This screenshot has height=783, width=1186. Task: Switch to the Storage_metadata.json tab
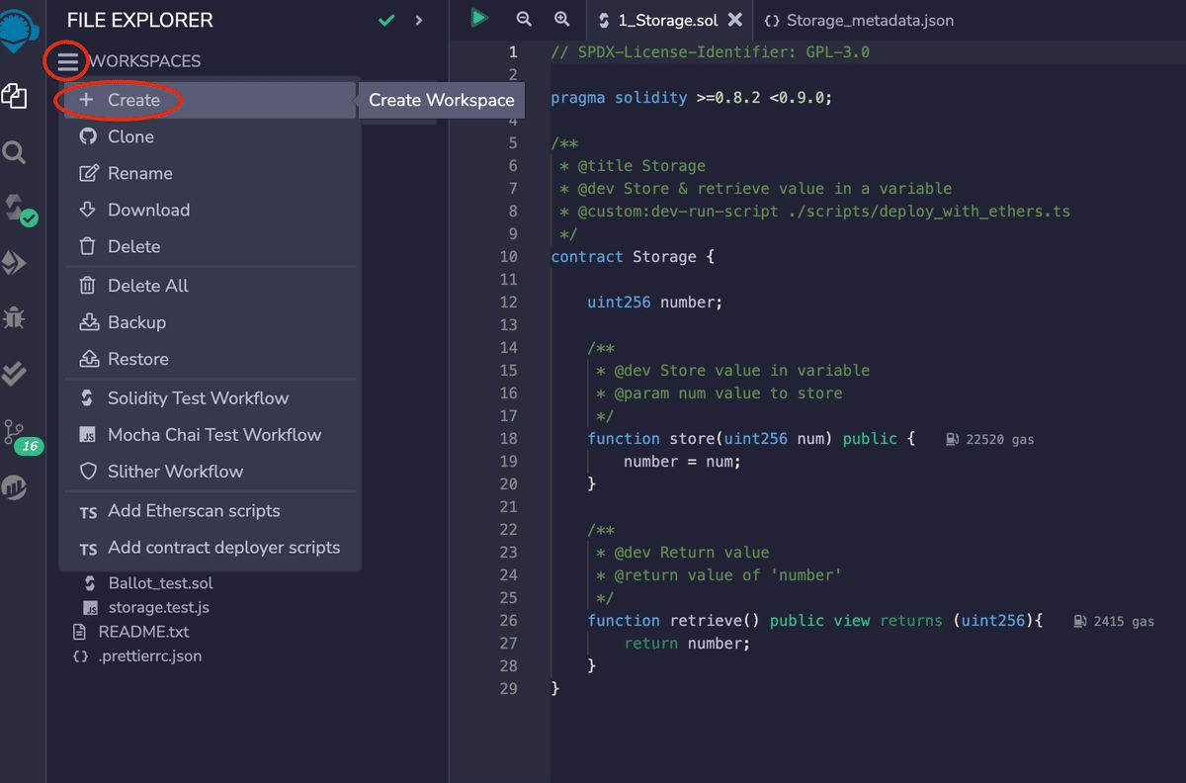click(858, 20)
